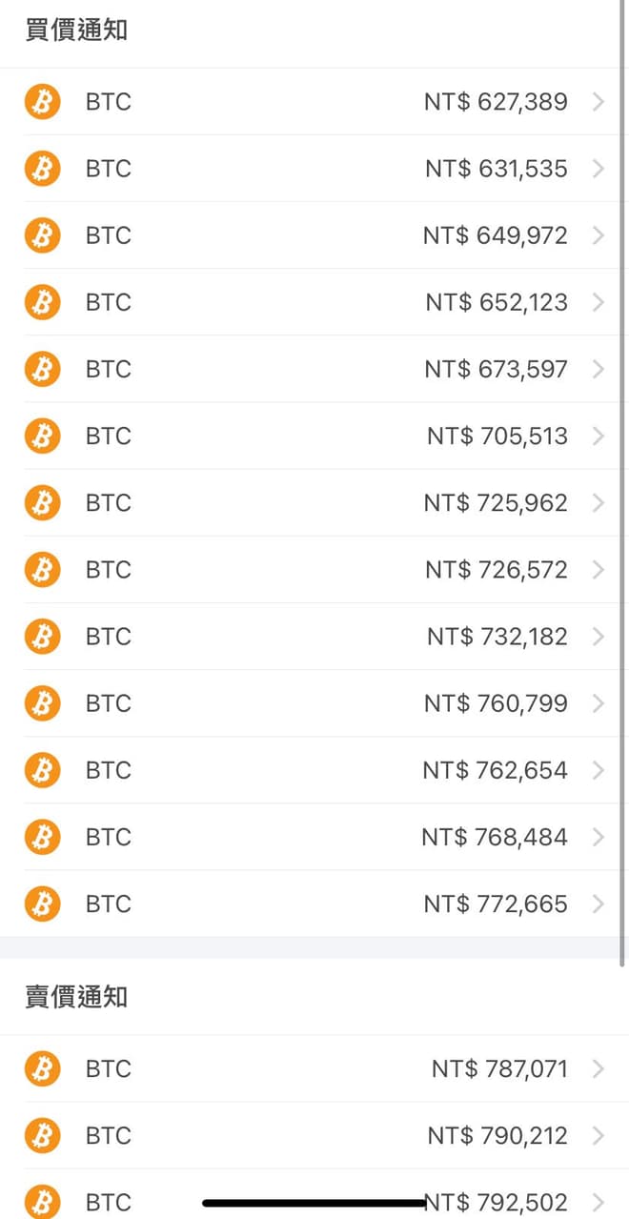Expand the NT$ 631,535 alert chevron
This screenshot has height=1219, width=629.
tap(599, 169)
